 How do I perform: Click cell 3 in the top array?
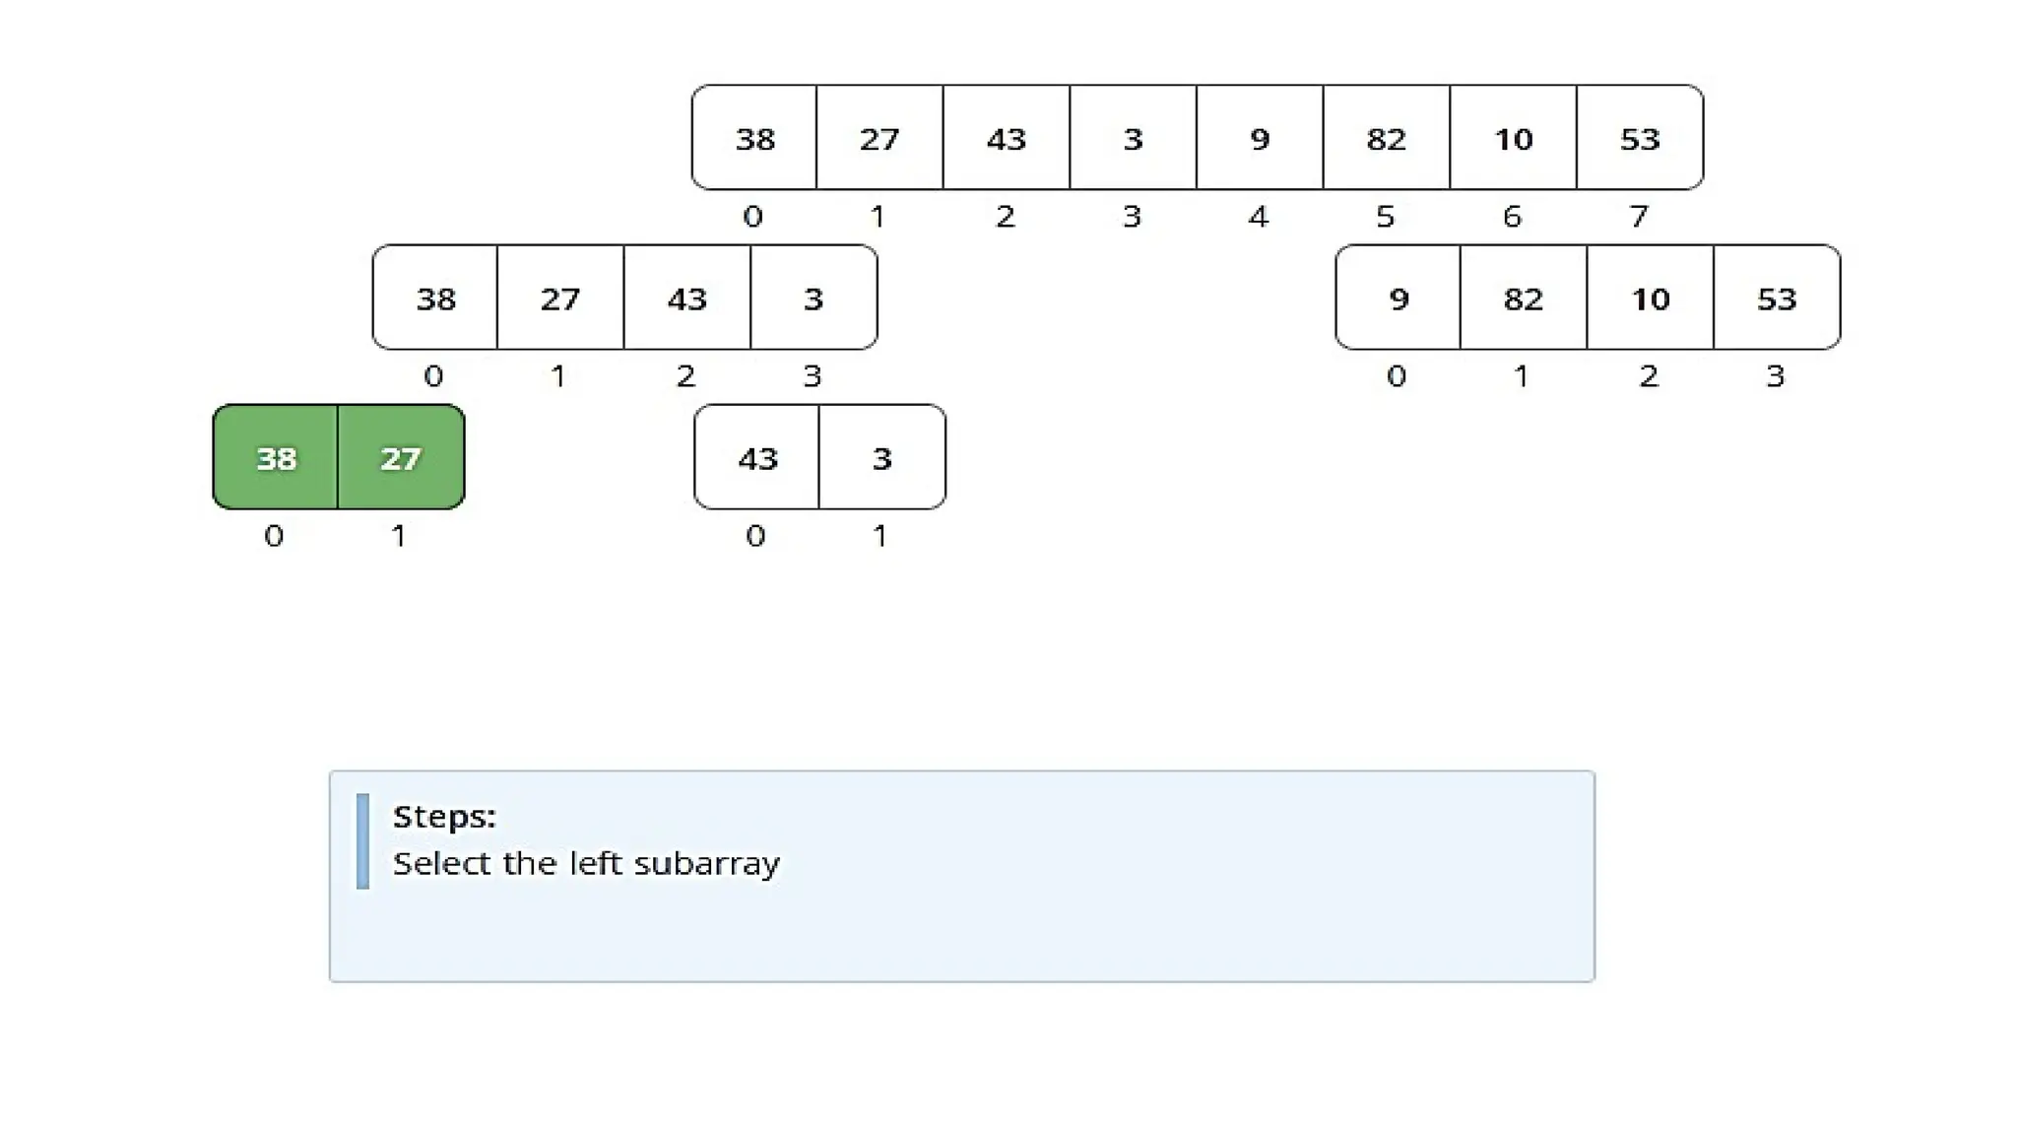(x=1133, y=138)
